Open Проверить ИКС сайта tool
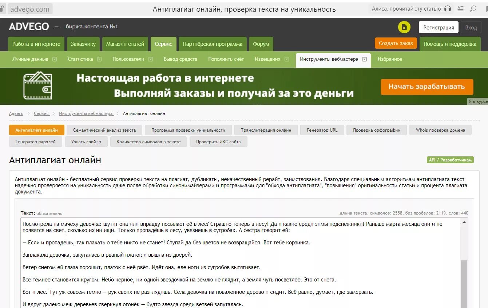Screen dimensions: 488x308 pos(218,142)
